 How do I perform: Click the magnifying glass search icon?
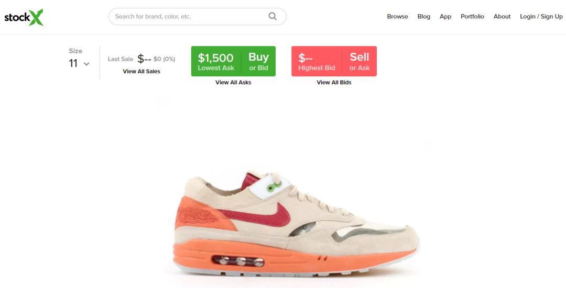pos(273,16)
